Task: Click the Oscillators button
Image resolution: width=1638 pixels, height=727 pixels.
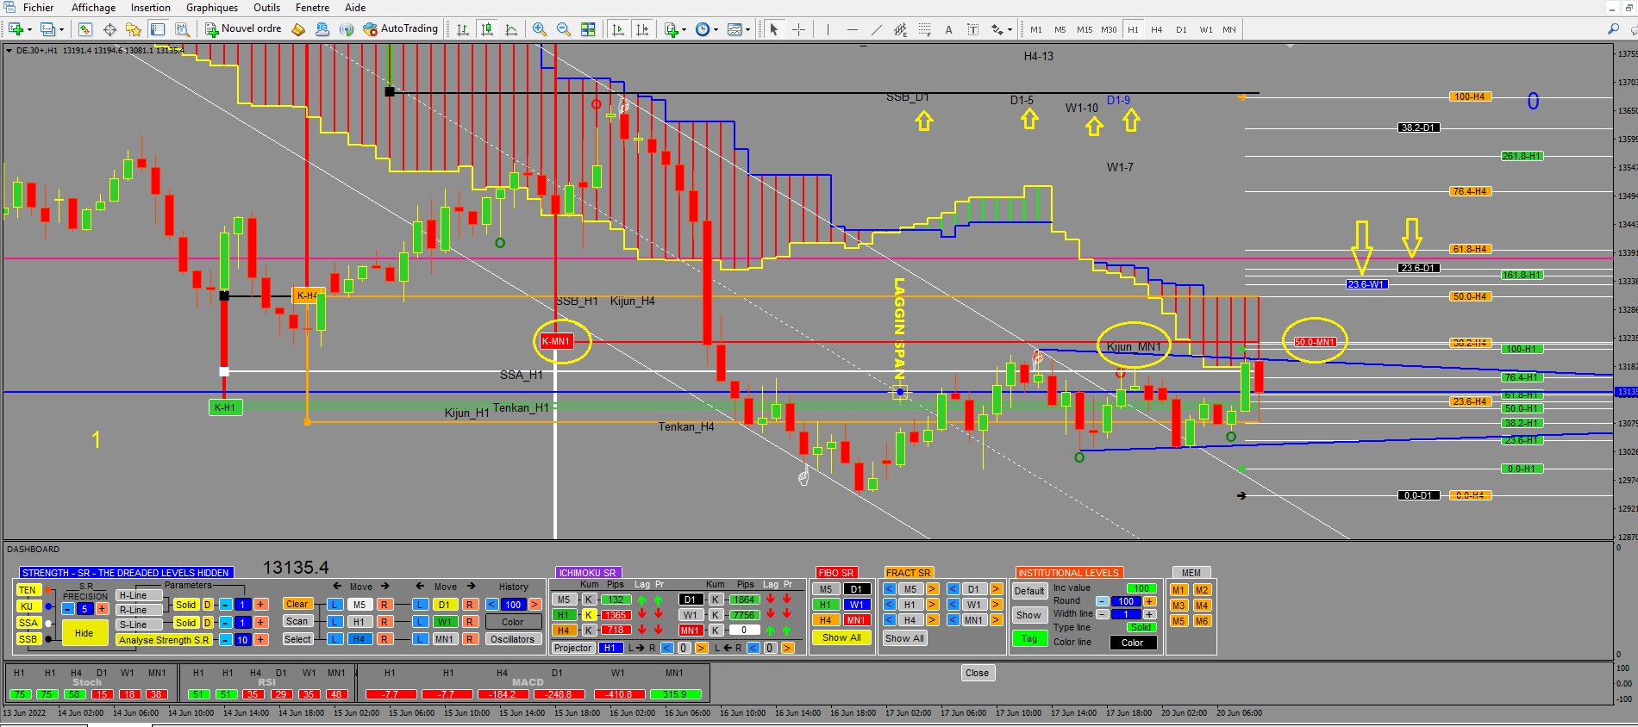Action: point(513,639)
